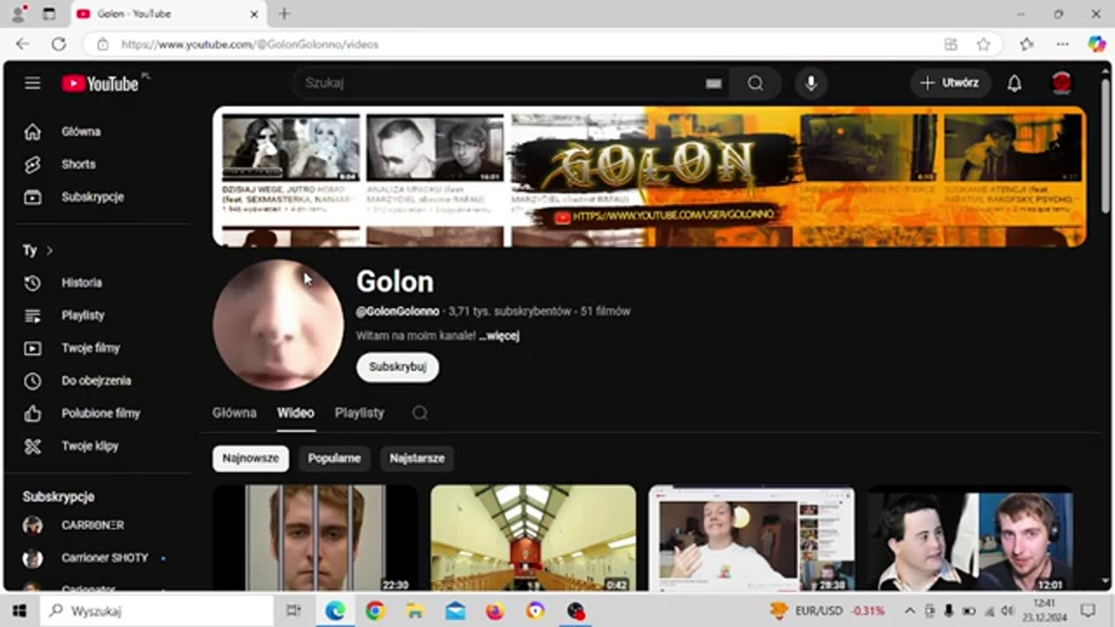Open Windows notification center icon
Screen dimensions: 1115x627
[1087, 610]
